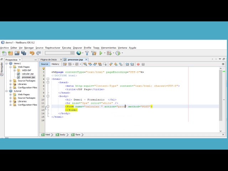Toggle Rectangular Selection icon
This screenshot has height=171, width=228.
pyautogui.click(x=105, y=64)
